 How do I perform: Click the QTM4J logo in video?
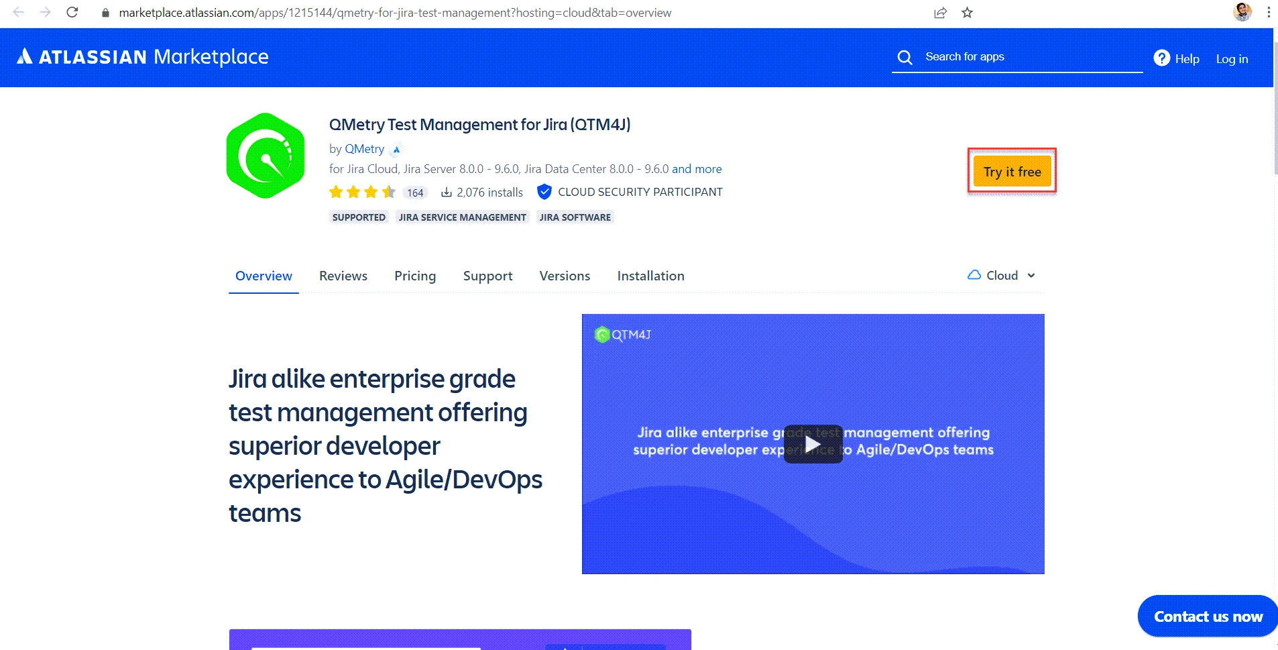[623, 334]
